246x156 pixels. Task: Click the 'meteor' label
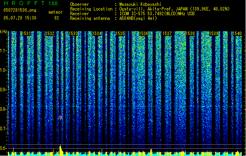[x=56, y=12]
